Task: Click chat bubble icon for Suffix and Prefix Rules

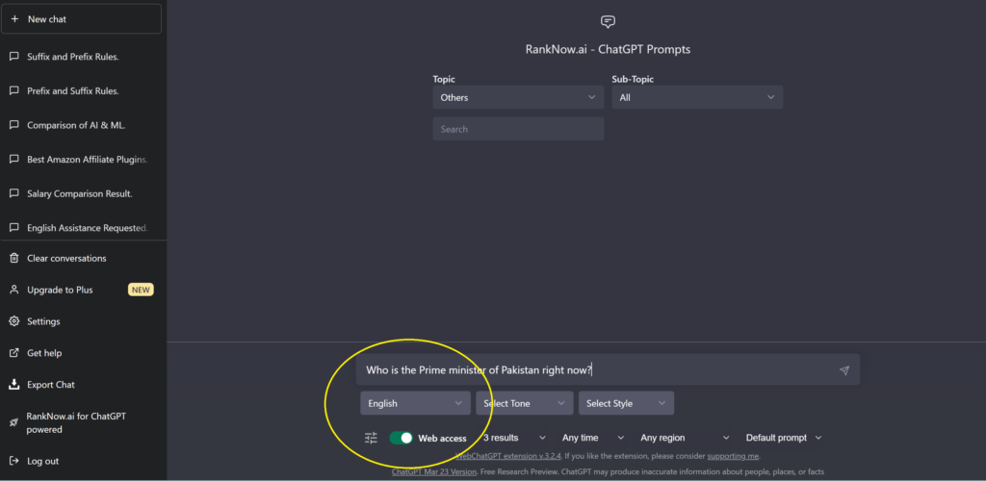Action: [13, 57]
